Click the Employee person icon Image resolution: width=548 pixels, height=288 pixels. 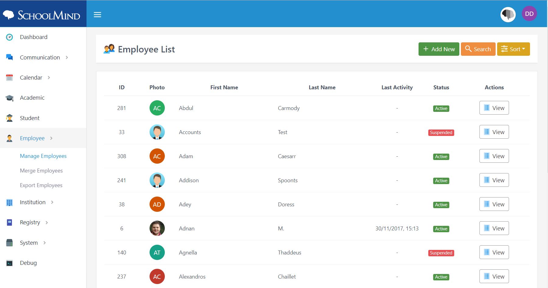tap(9, 138)
